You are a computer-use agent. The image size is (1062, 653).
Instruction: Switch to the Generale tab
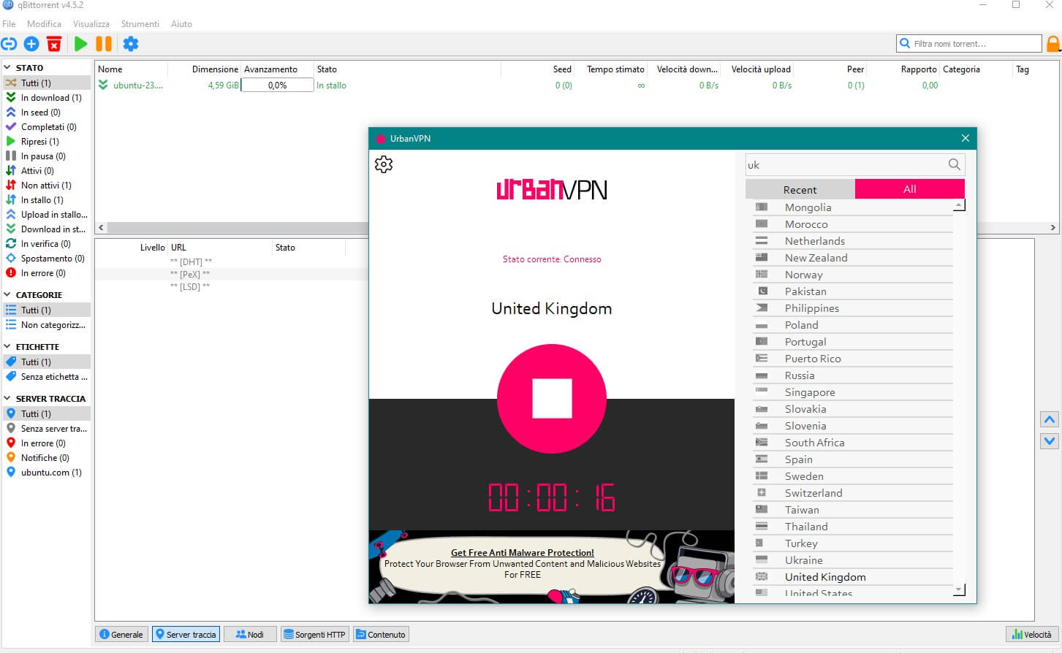click(x=121, y=634)
